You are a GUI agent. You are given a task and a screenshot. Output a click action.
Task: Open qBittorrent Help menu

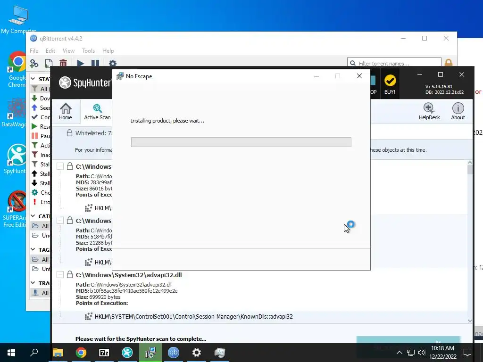108,51
